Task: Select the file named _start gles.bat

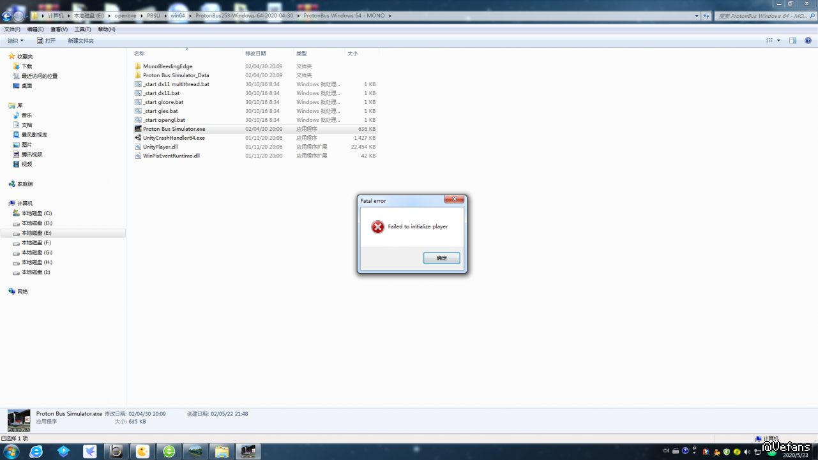Action: (160, 111)
